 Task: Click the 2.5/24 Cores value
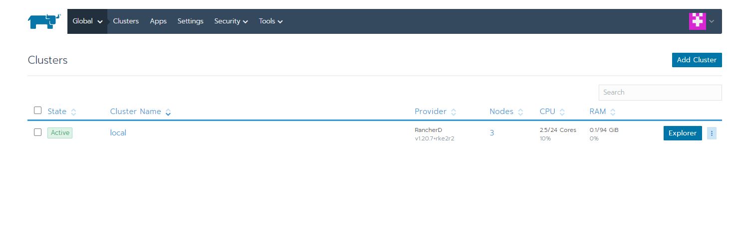558,130
